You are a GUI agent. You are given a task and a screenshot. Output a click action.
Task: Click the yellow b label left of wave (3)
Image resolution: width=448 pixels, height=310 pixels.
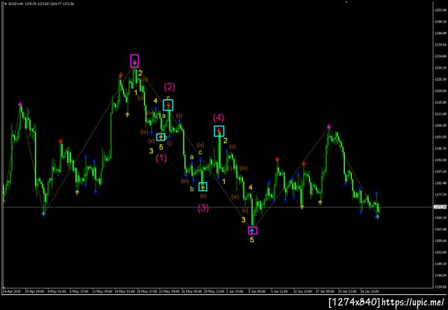pos(192,188)
